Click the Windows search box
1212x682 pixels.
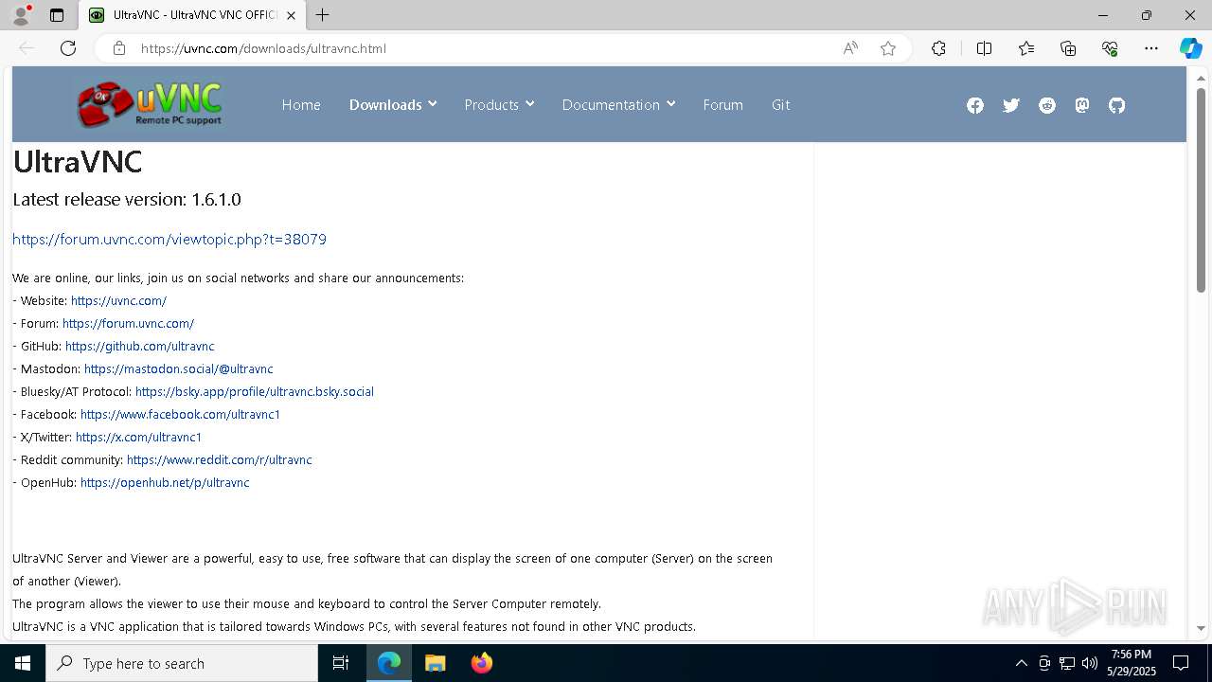click(x=182, y=663)
